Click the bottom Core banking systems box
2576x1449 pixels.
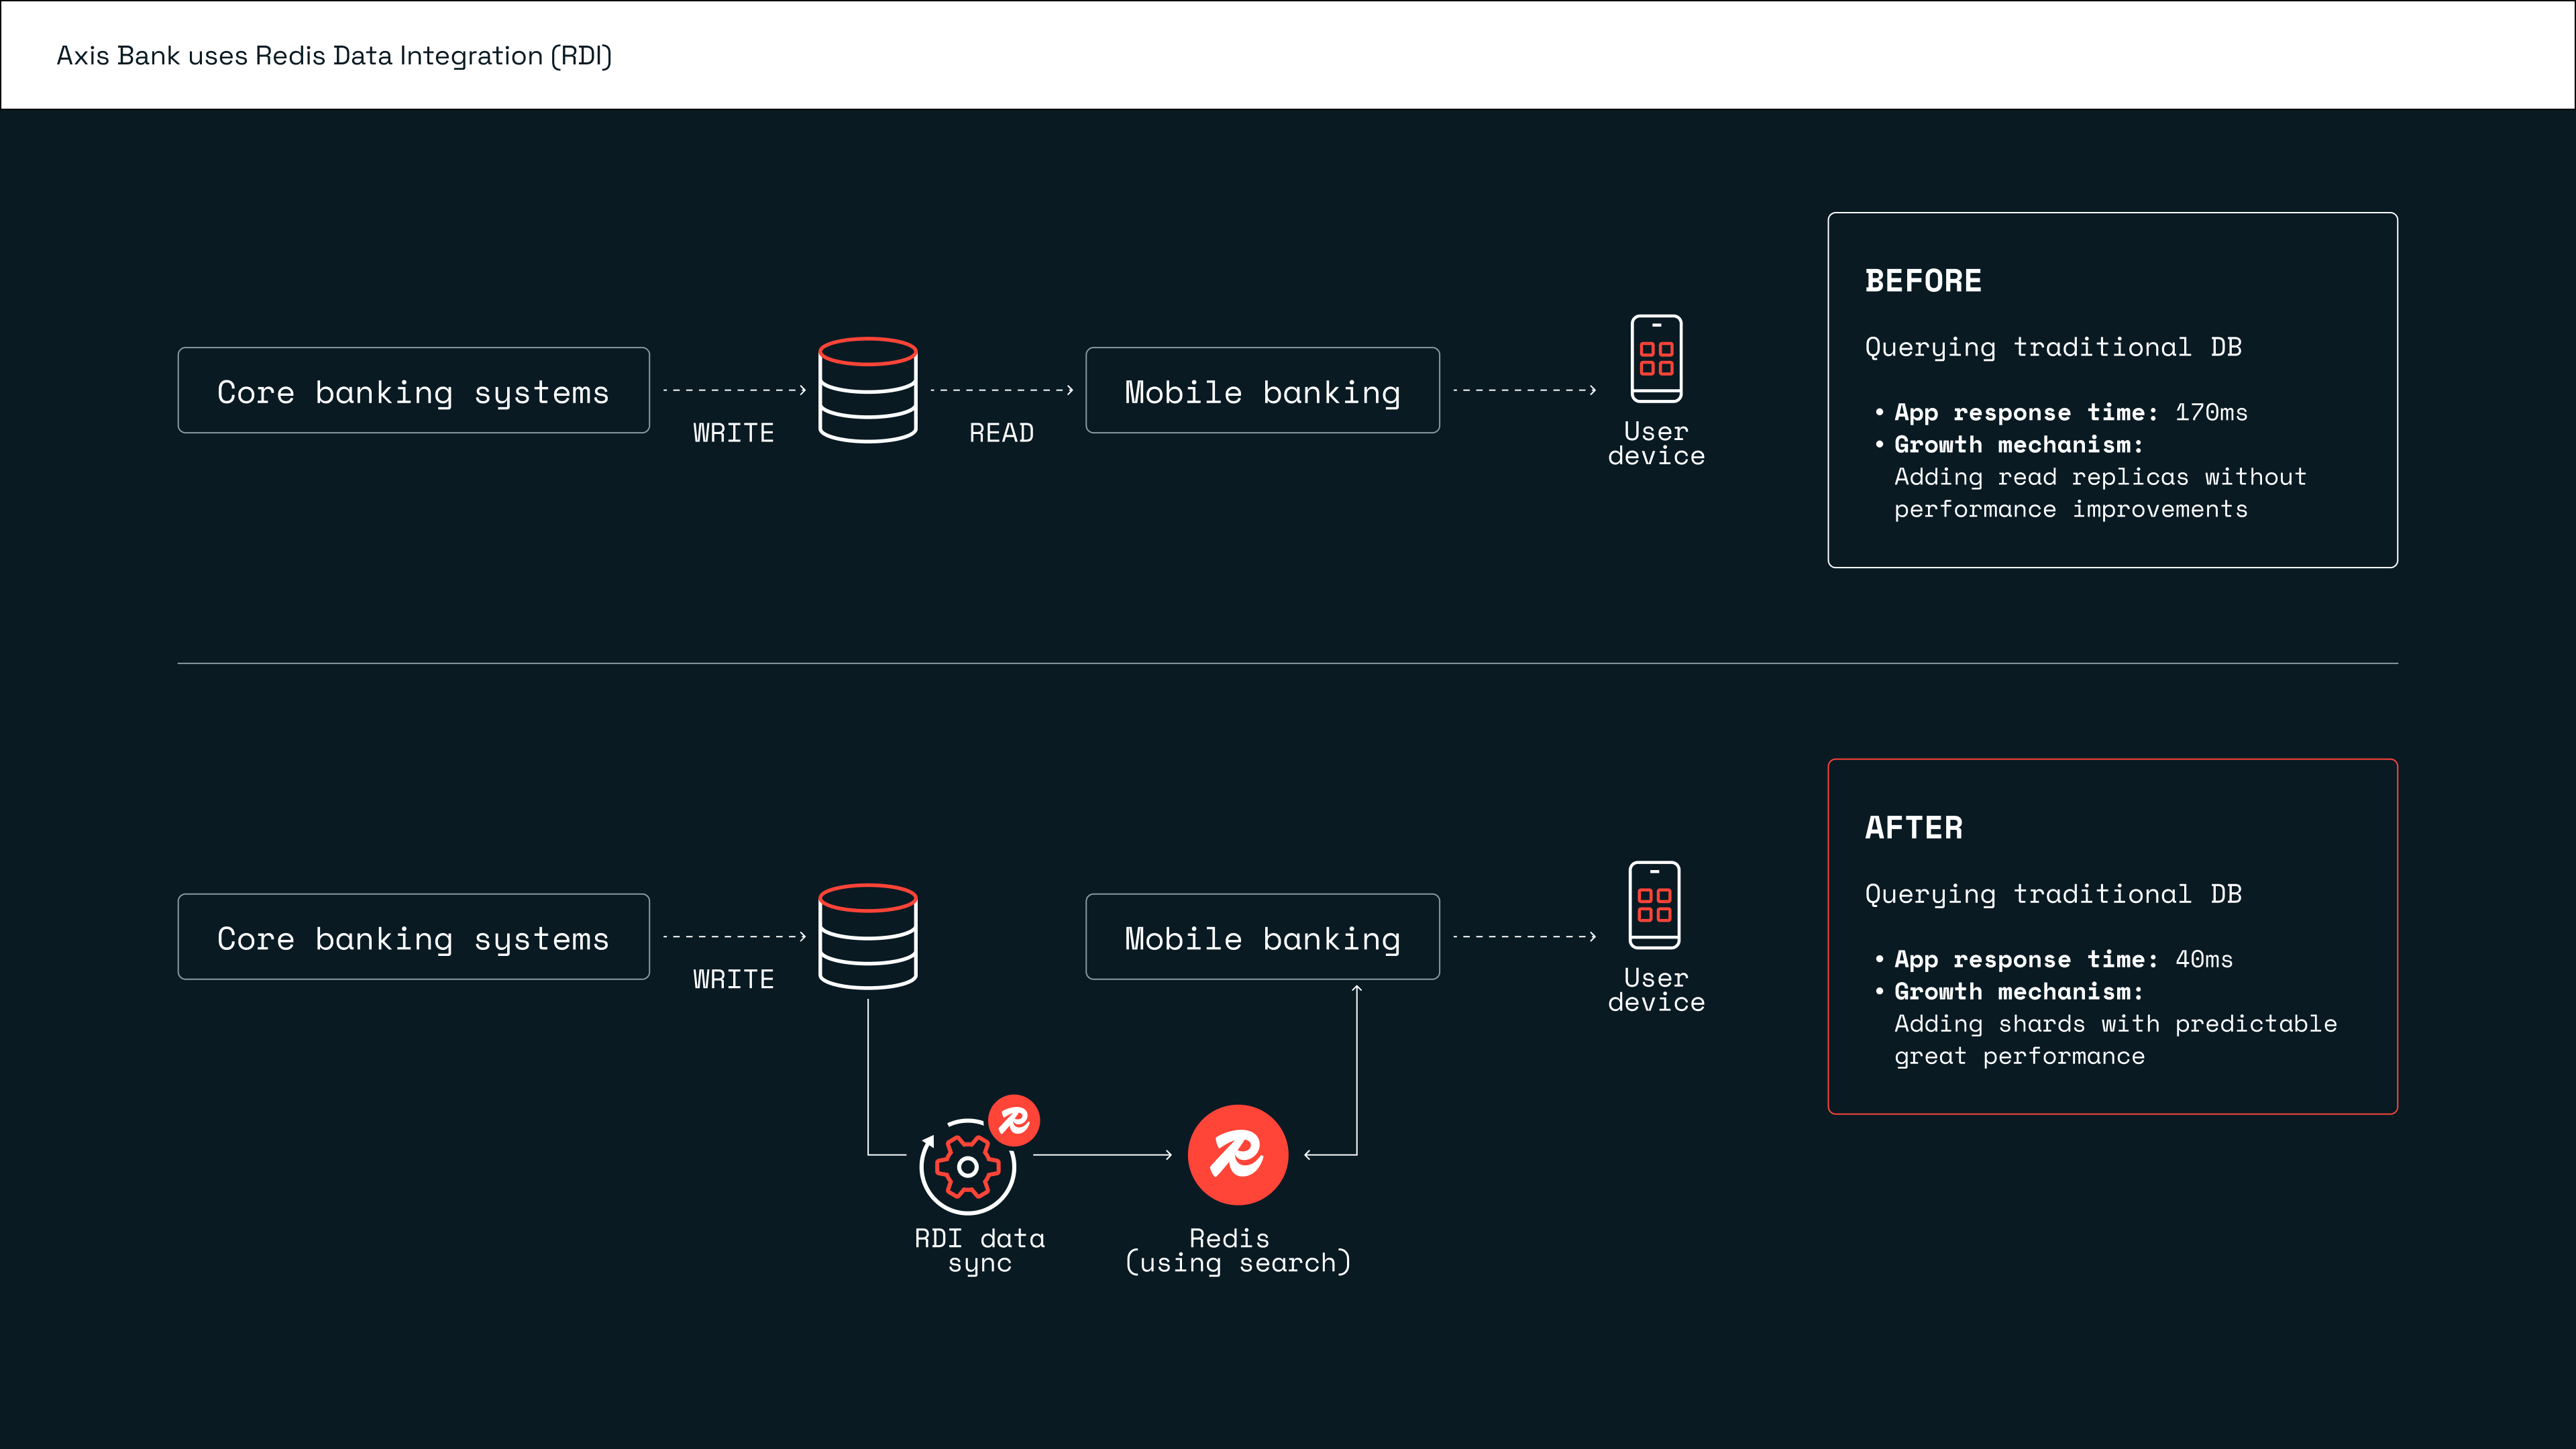tap(413, 937)
